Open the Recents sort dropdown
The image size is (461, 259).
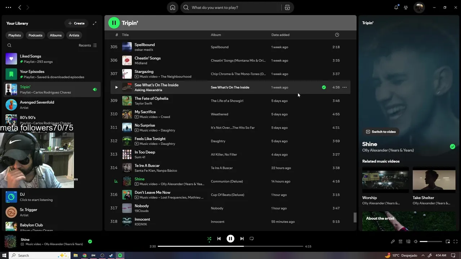click(88, 45)
